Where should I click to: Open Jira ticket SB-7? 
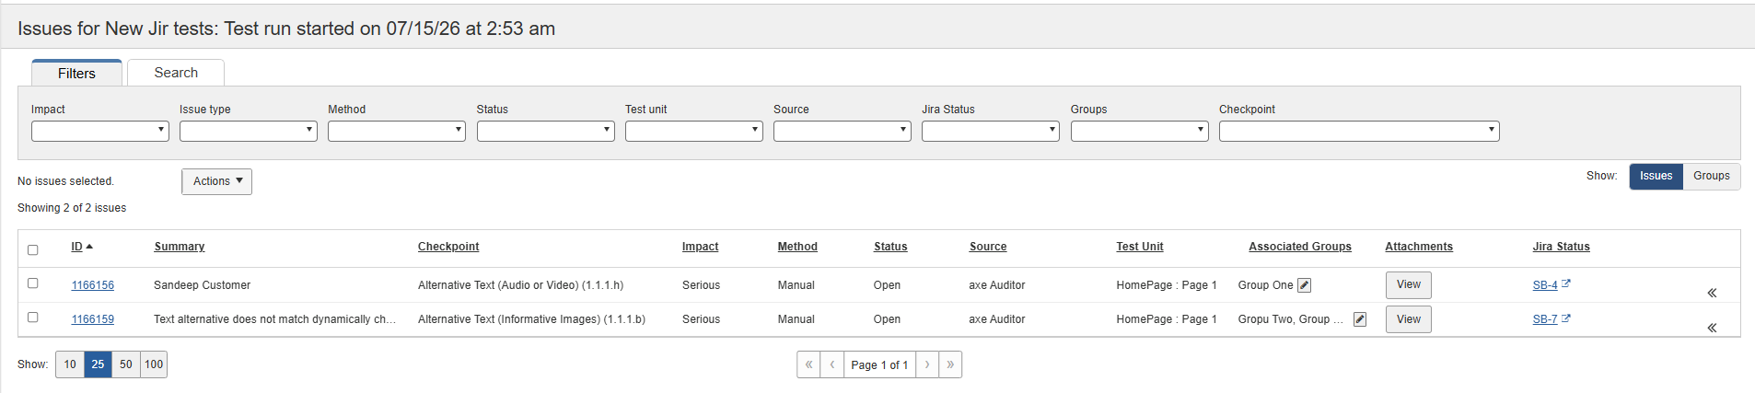click(1545, 319)
